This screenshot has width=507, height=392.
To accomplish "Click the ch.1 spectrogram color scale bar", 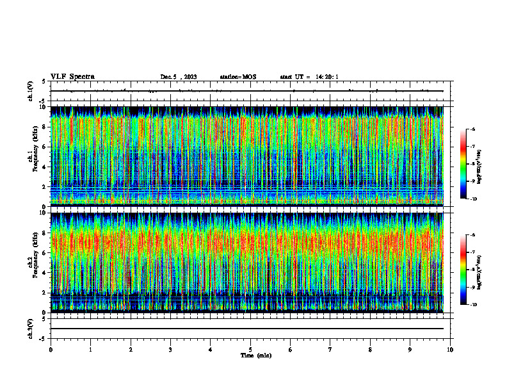I will click(463, 164).
